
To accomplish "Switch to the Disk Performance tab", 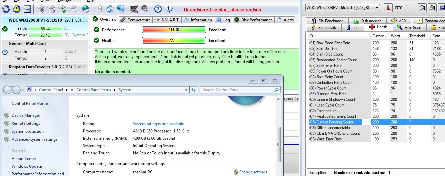I will (253, 20).
